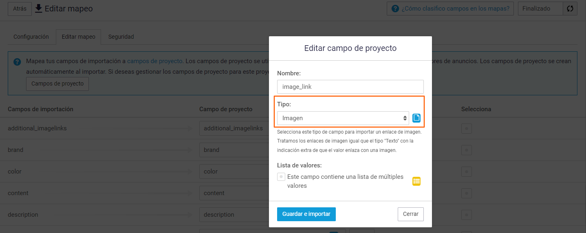Viewport: 586px width, 233px height.
Task: Toggle Selecciona checkbox for content row
Action: (467, 193)
